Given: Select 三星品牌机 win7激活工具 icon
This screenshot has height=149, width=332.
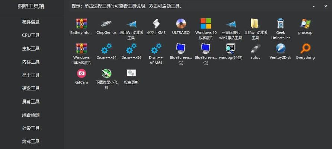Looking at the screenshot, I should tap(231, 24).
